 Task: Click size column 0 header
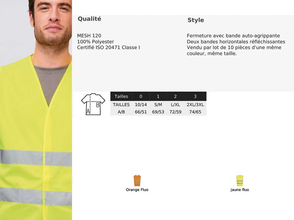(x=141, y=96)
